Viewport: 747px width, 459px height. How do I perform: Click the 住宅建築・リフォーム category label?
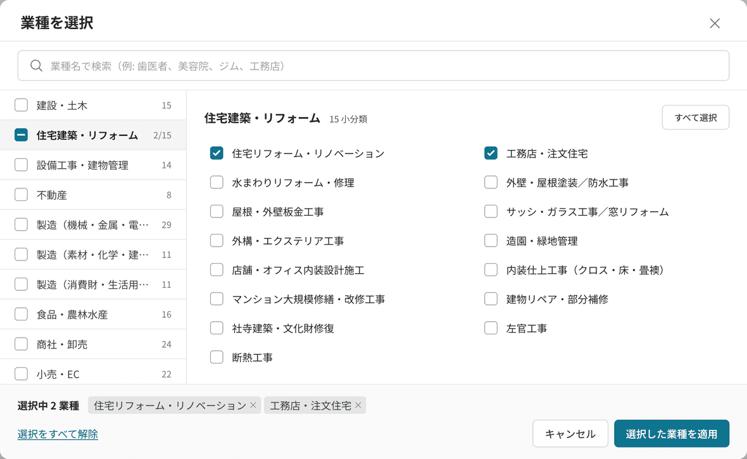[x=87, y=135]
